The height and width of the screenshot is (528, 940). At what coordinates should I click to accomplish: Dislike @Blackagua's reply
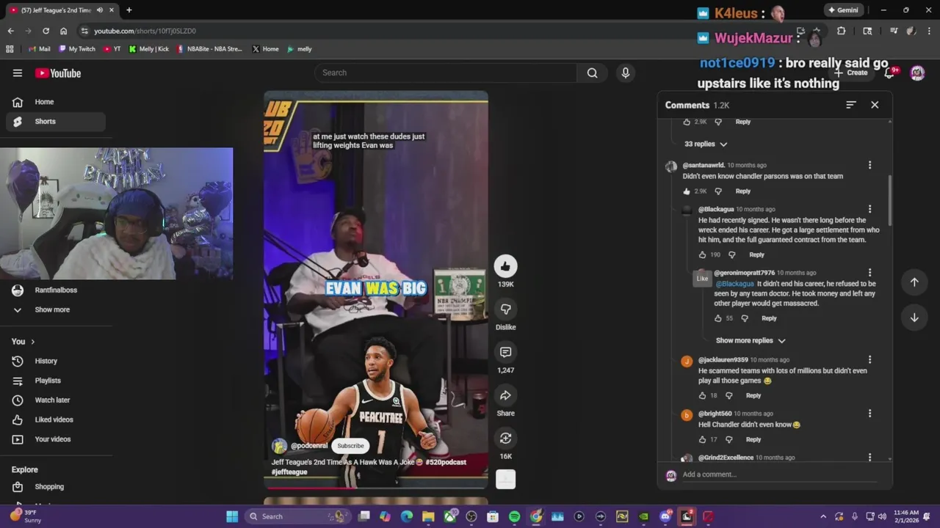tap(731, 254)
